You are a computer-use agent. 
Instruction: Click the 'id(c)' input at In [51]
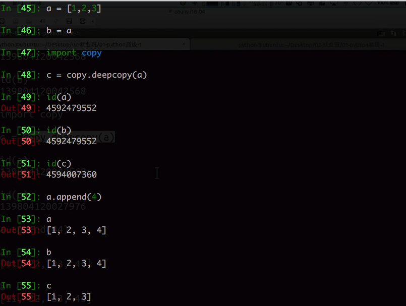pos(59,164)
